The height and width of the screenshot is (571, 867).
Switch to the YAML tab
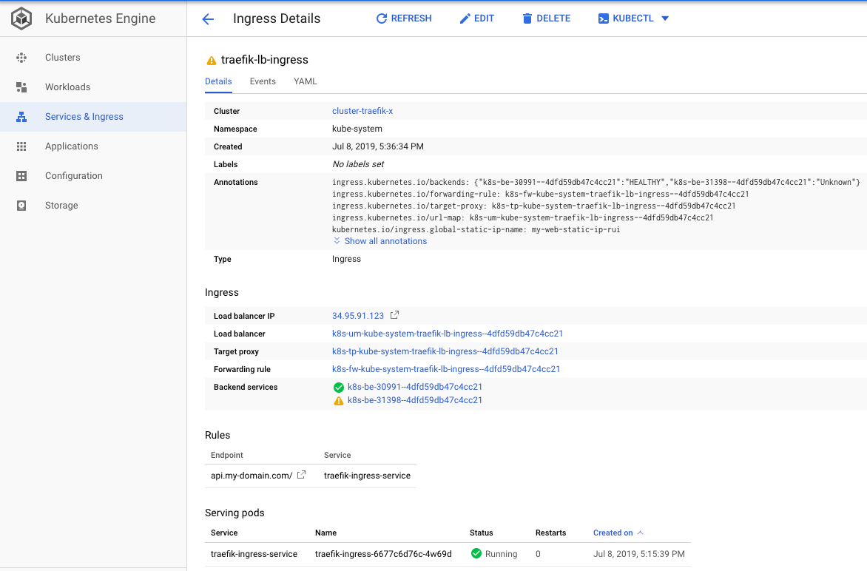[306, 81]
